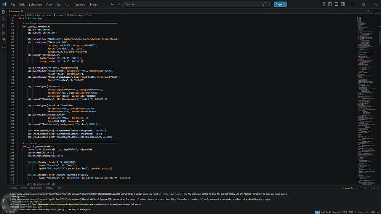Switch to the PROBLEMS panel tab
Screen dimensions: 381x214
(14, 188)
